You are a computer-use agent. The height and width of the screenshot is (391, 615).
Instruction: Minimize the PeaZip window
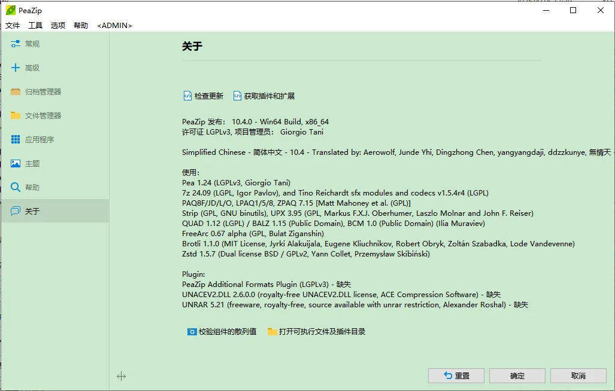pyautogui.click(x=546, y=10)
